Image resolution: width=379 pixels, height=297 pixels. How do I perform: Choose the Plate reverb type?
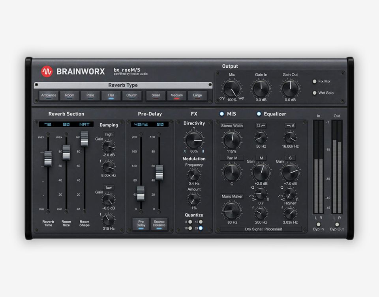[x=90, y=96]
